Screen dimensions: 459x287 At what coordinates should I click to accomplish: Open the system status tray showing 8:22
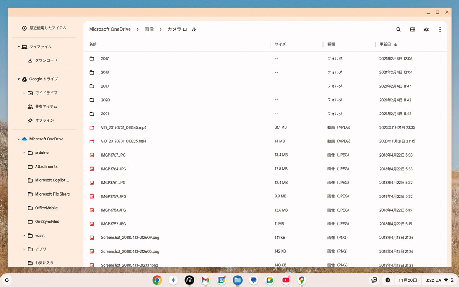(x=439, y=280)
